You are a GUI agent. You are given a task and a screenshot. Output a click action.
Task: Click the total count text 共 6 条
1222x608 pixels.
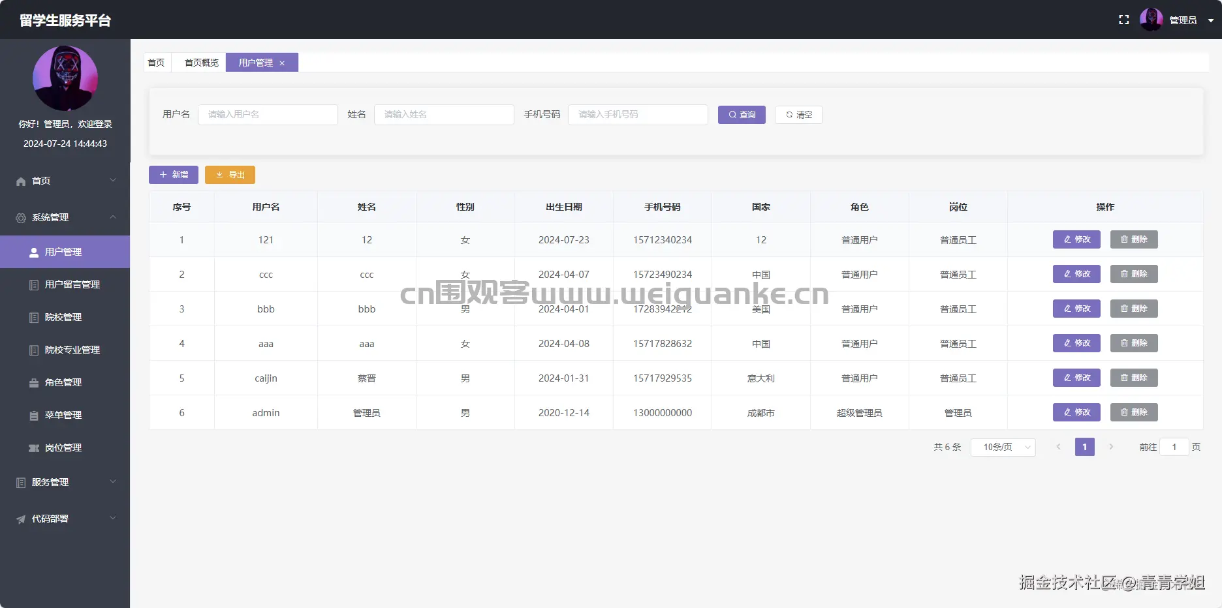(x=947, y=447)
